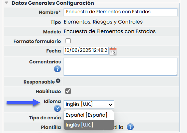Click the Tipo value Elementos, Riesgos y Controles
Image resolution: width=187 pixels, height=133 pixels.
[103, 22]
